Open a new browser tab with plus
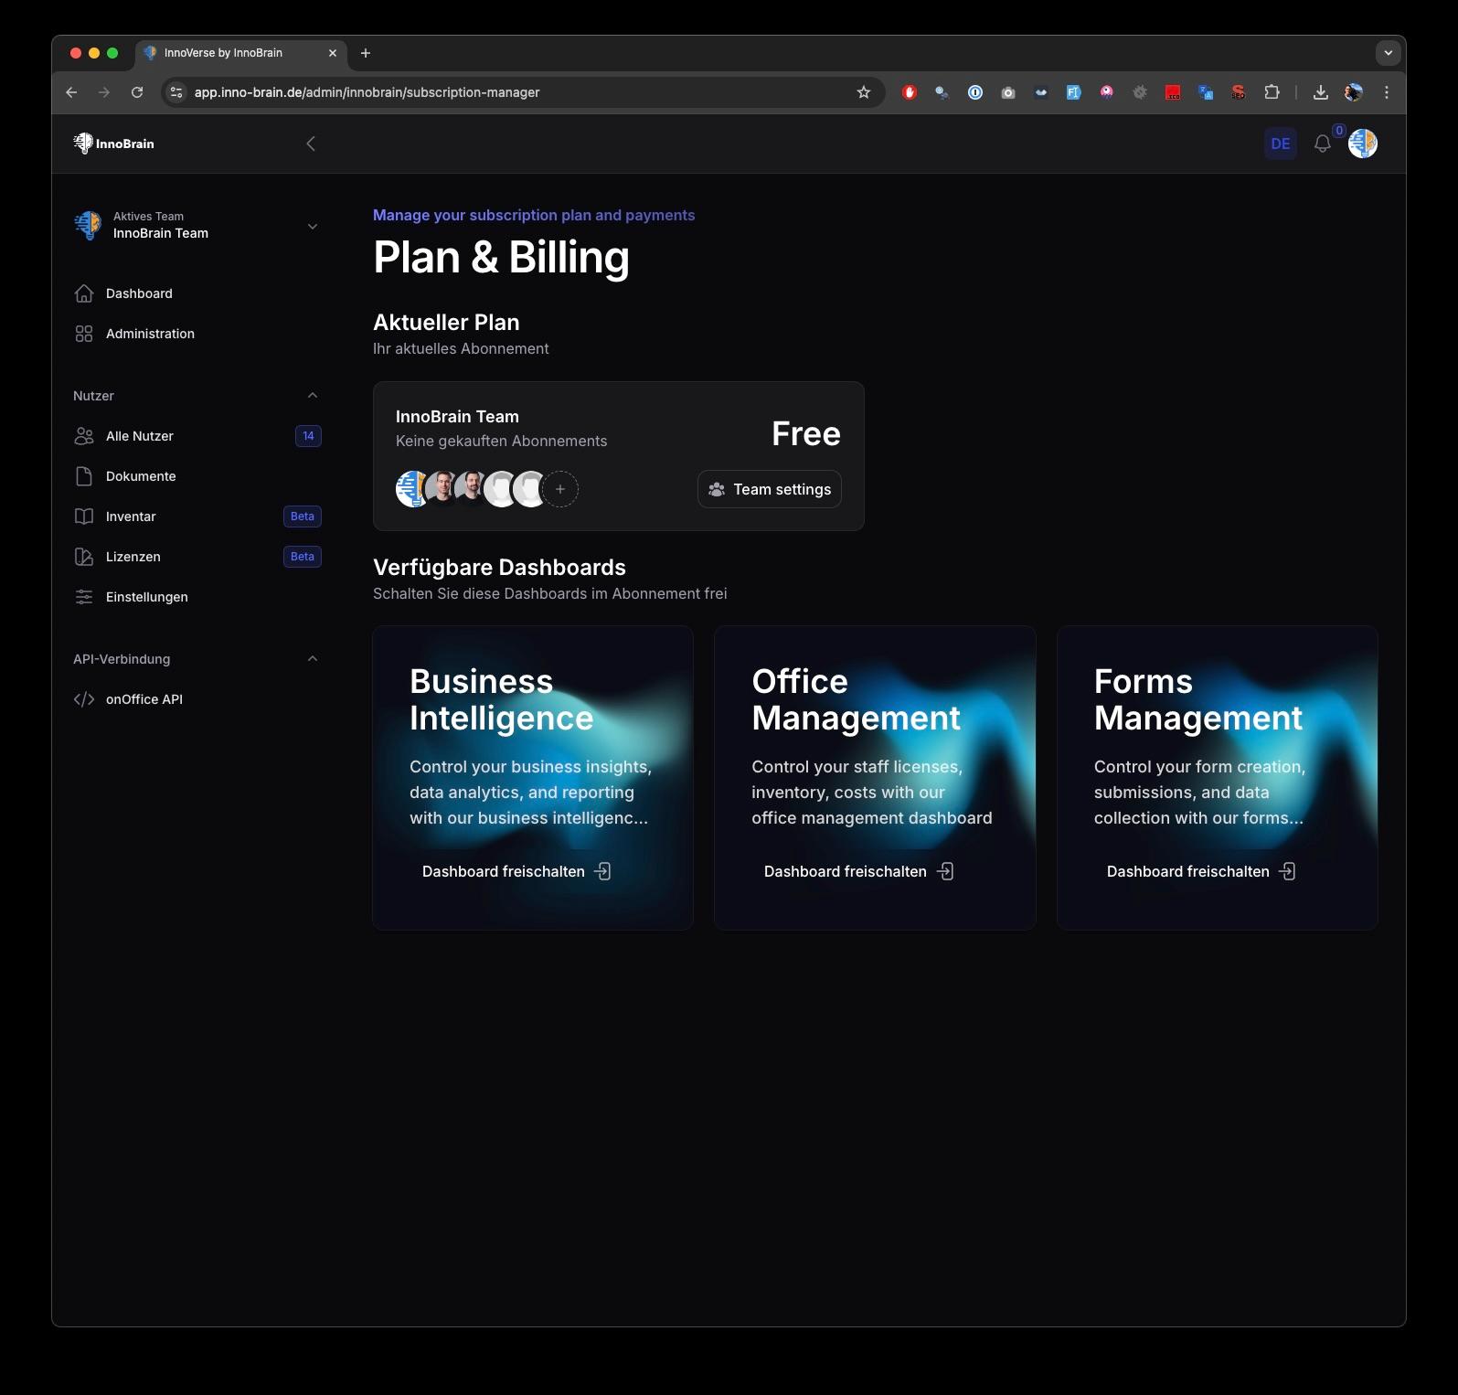This screenshot has height=1395, width=1458. click(366, 53)
